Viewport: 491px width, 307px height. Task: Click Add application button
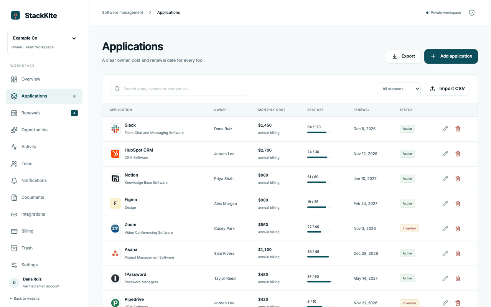tap(451, 56)
